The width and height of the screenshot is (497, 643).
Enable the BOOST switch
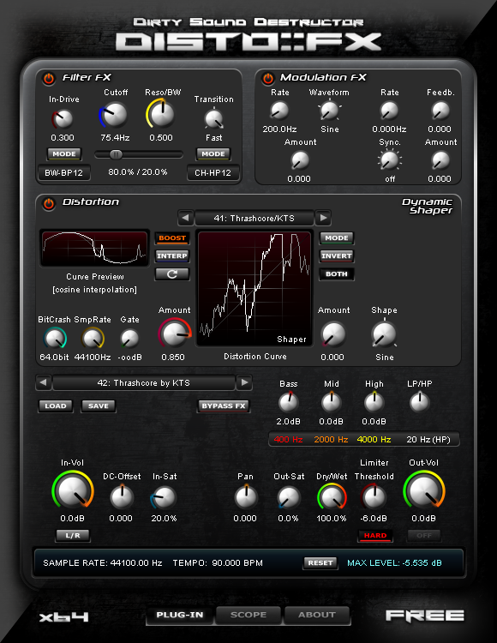(172, 237)
